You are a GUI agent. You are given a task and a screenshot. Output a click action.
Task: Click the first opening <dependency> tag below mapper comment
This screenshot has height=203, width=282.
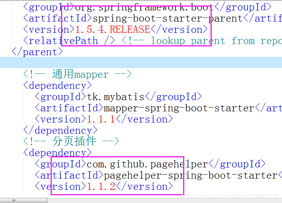point(58,86)
